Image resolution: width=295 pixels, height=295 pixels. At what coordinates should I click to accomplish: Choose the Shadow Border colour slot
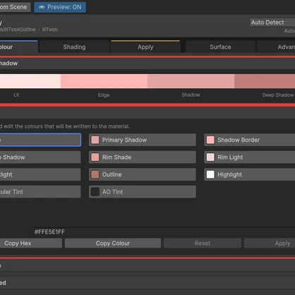pyautogui.click(x=250, y=140)
